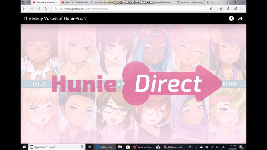Image resolution: width=267 pixels, height=150 pixels.
Task: Open the Mail app taskbar icon
Action: point(158,147)
